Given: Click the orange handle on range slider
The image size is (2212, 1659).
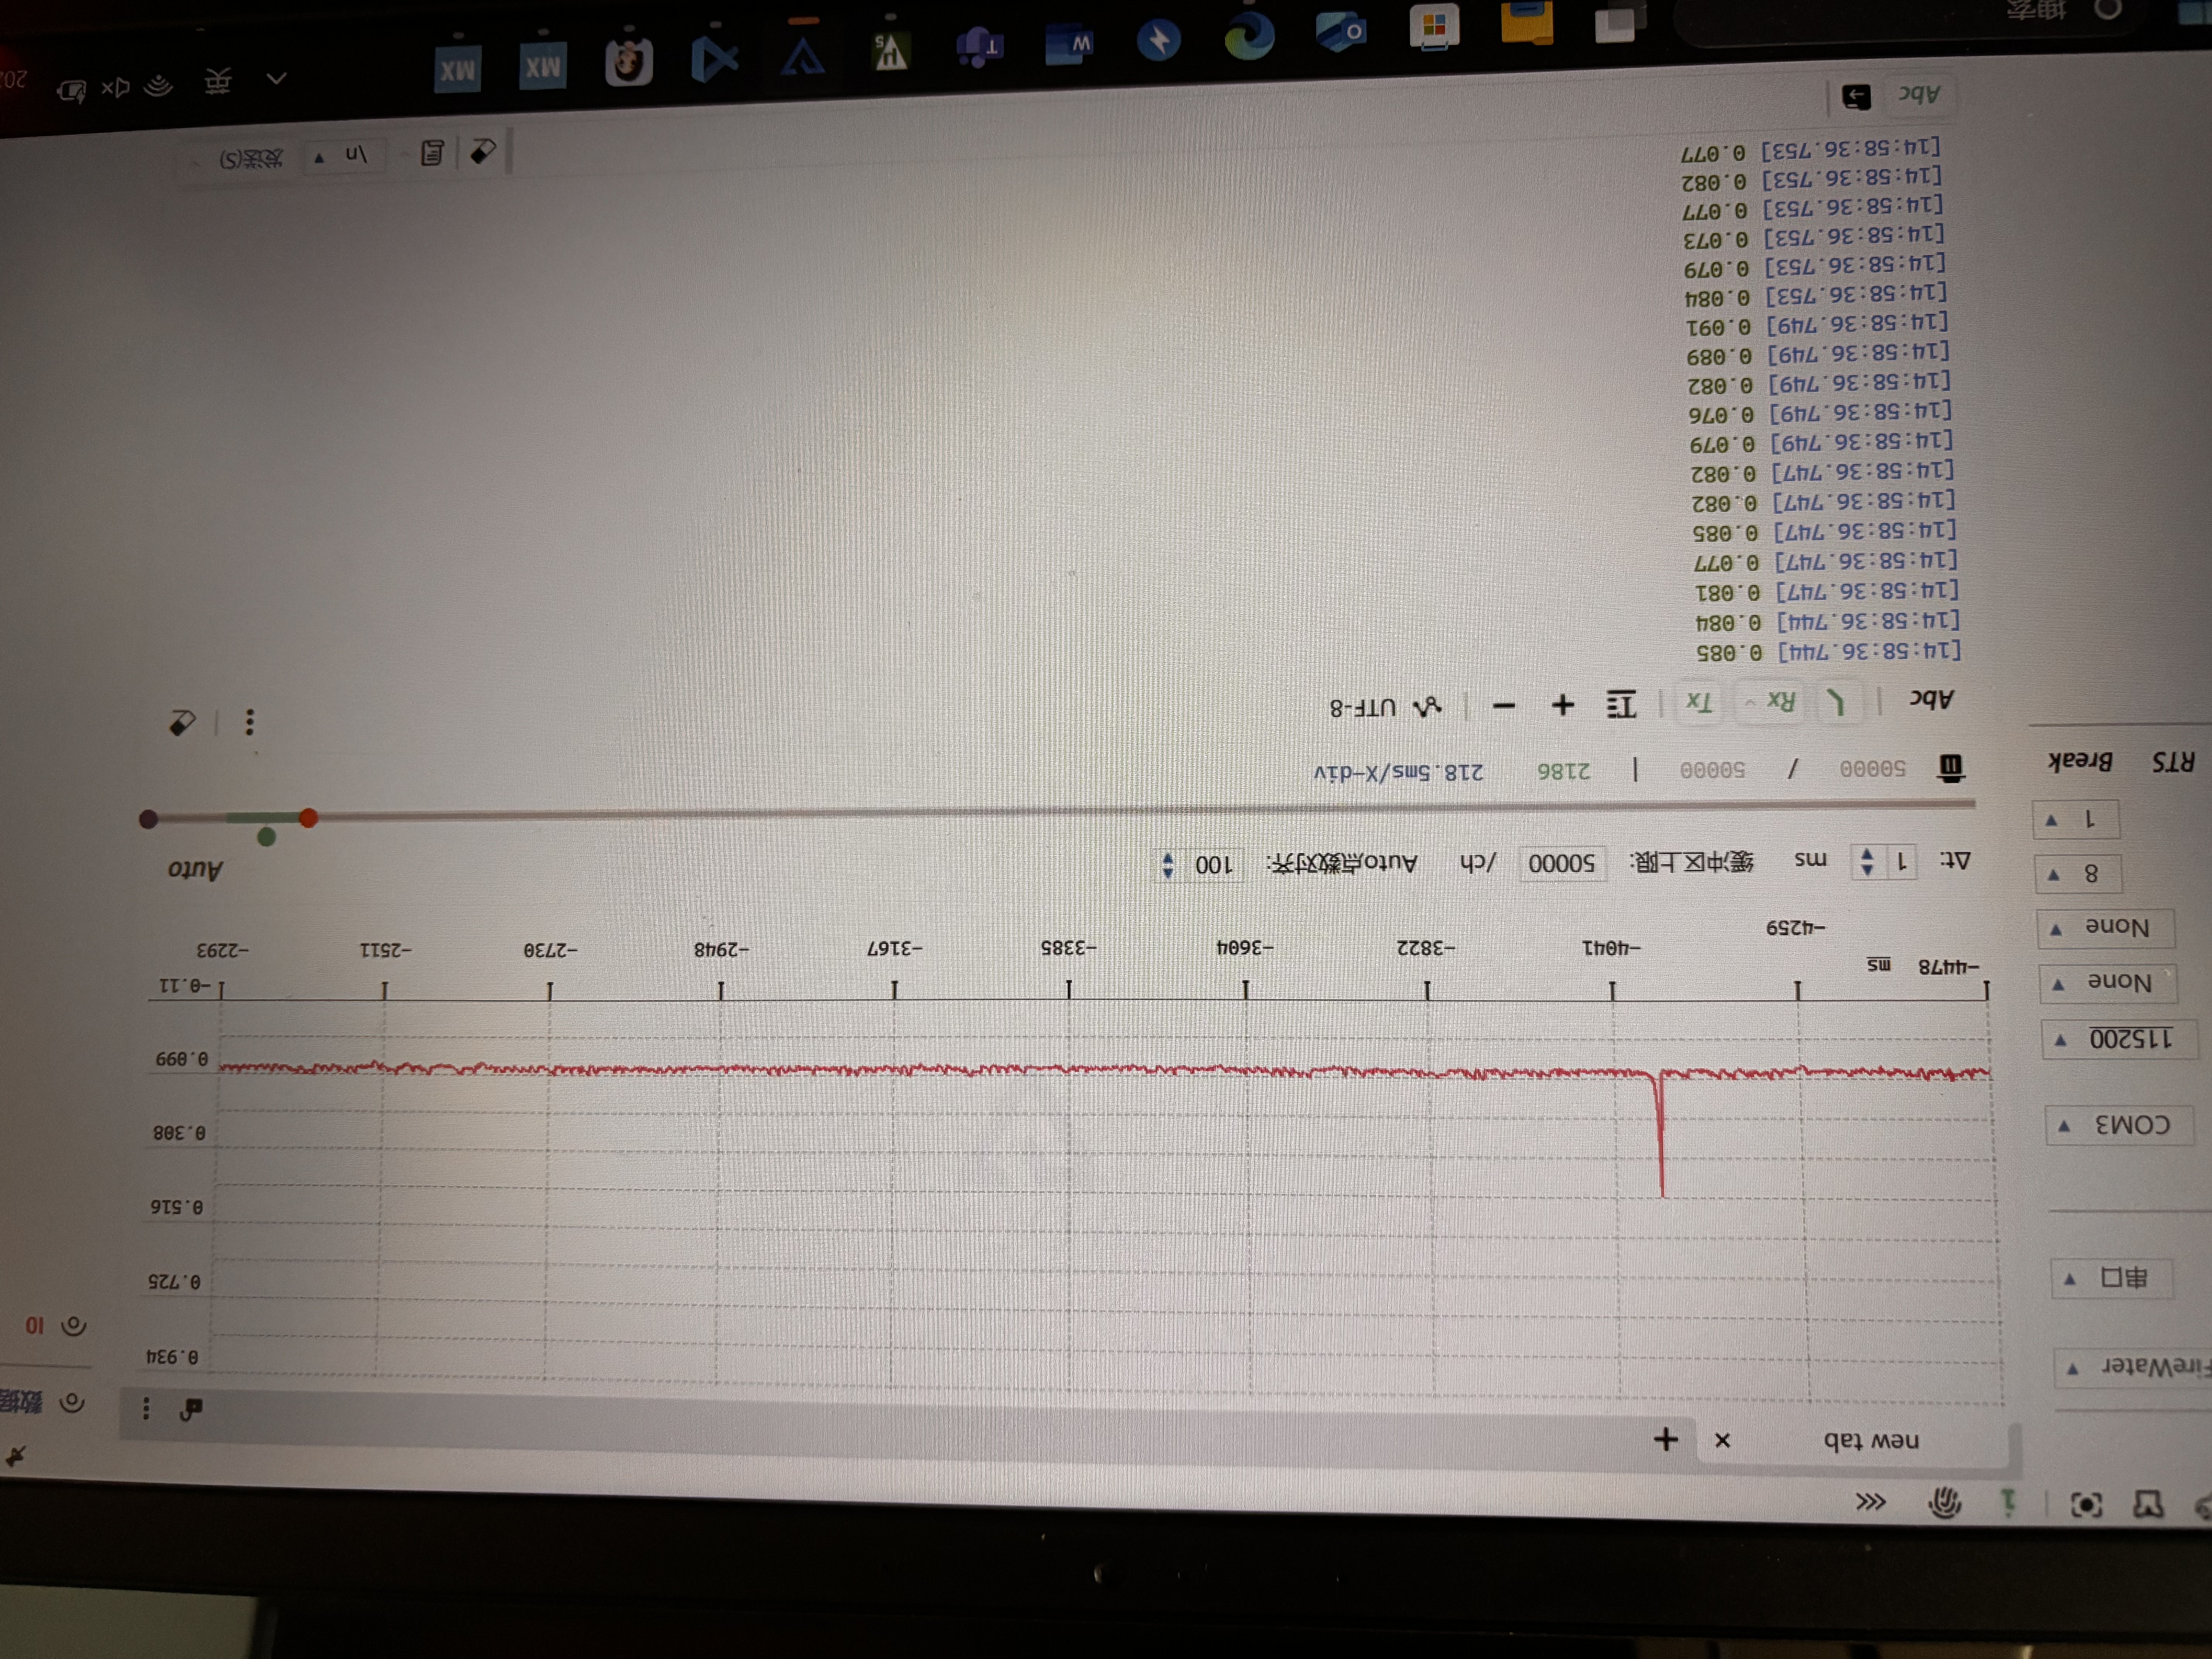Looking at the screenshot, I should coord(309,818).
